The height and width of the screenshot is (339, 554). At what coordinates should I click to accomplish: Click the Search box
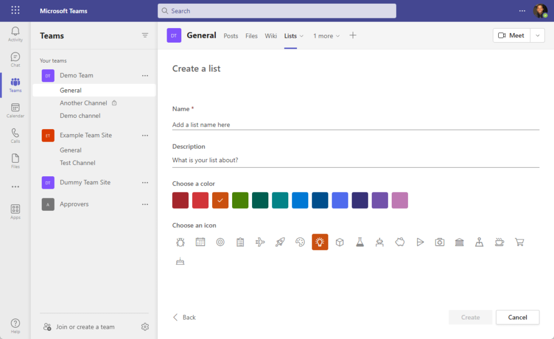pyautogui.click(x=277, y=11)
